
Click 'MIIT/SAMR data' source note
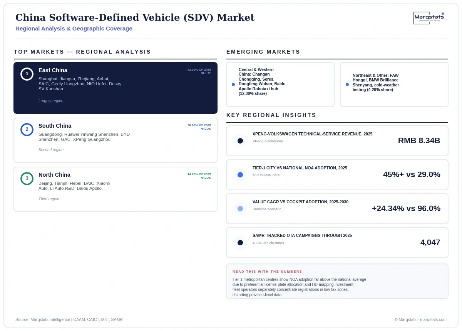tap(266, 175)
